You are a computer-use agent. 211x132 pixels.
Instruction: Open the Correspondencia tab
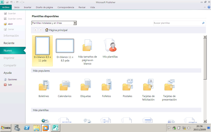(66, 7)
